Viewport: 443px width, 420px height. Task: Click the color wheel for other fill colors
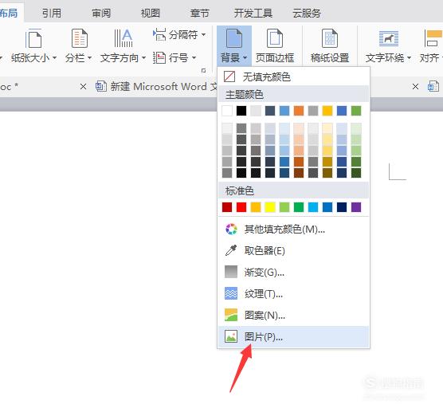point(231,229)
